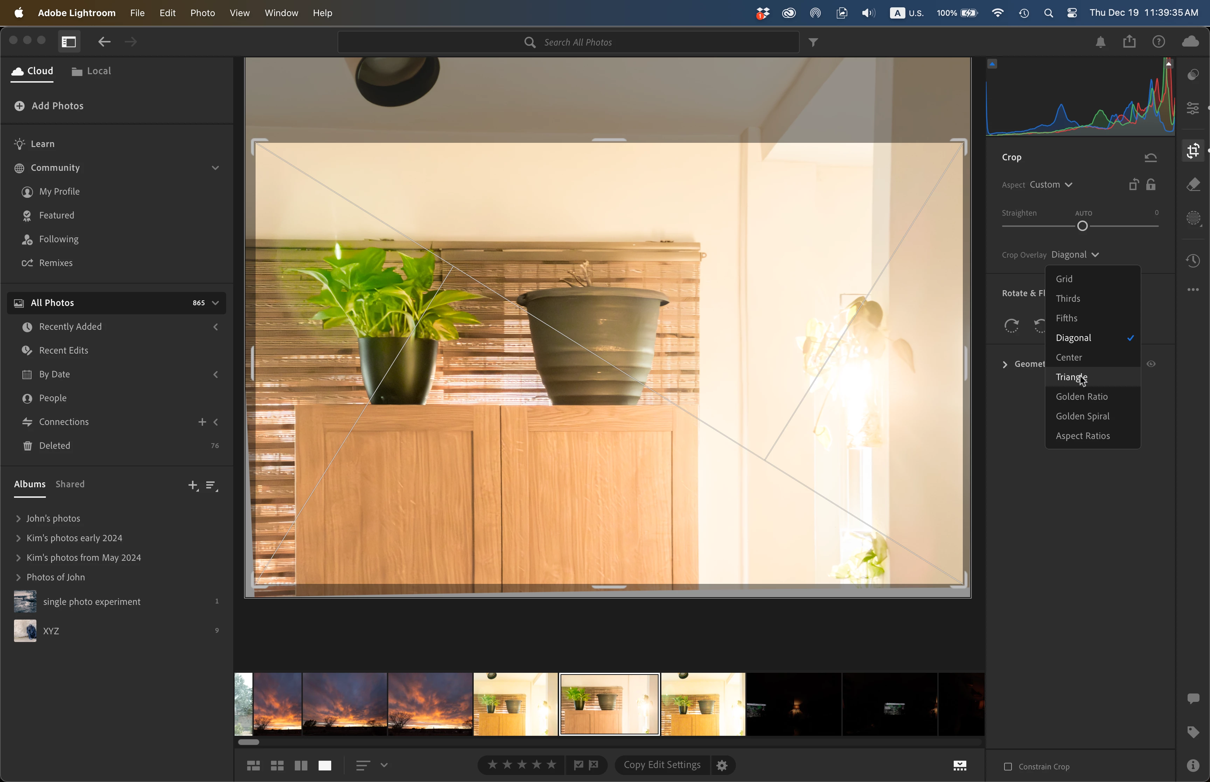
Task: Rotate crop aspect orientation icon
Action: pos(1133,184)
